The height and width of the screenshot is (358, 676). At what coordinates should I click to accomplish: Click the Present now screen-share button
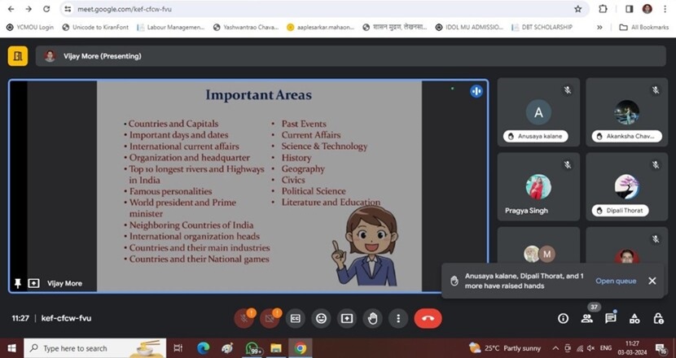[347, 318]
